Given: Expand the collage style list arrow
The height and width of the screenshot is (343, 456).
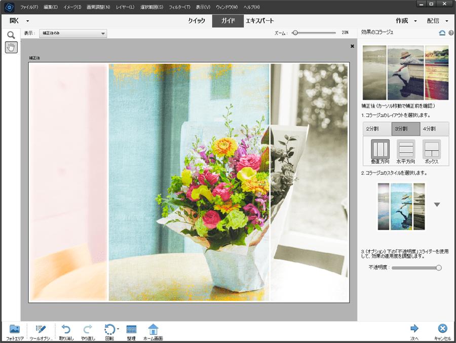Looking at the screenshot, I should point(437,205).
